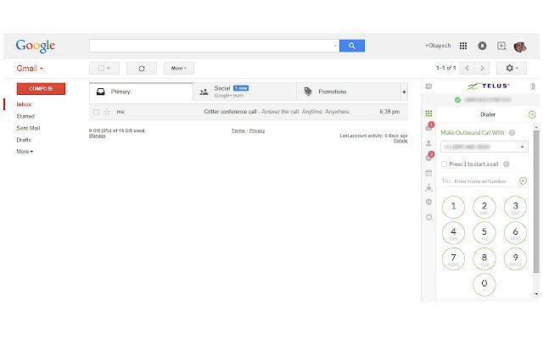This screenshot has width=543, height=339.
Task: Click the top-left TELUS panel icon
Action: click(428, 86)
